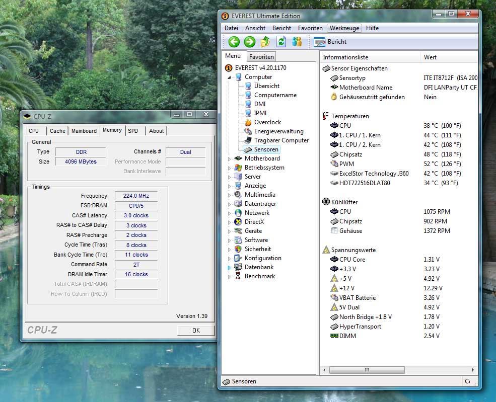Switch to the About tab in CPU-Z
The image size is (496, 402).
[x=156, y=131]
